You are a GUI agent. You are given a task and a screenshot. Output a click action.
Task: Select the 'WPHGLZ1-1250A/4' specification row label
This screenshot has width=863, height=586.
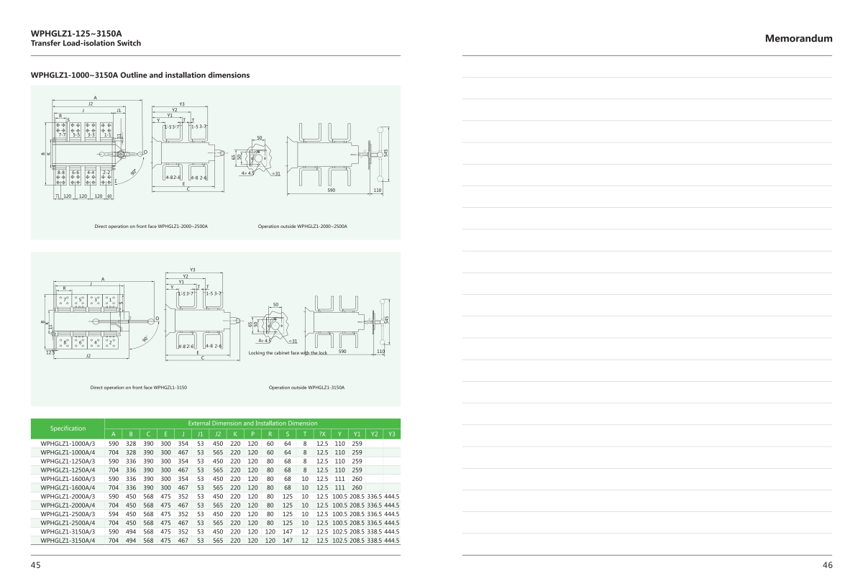coord(68,470)
